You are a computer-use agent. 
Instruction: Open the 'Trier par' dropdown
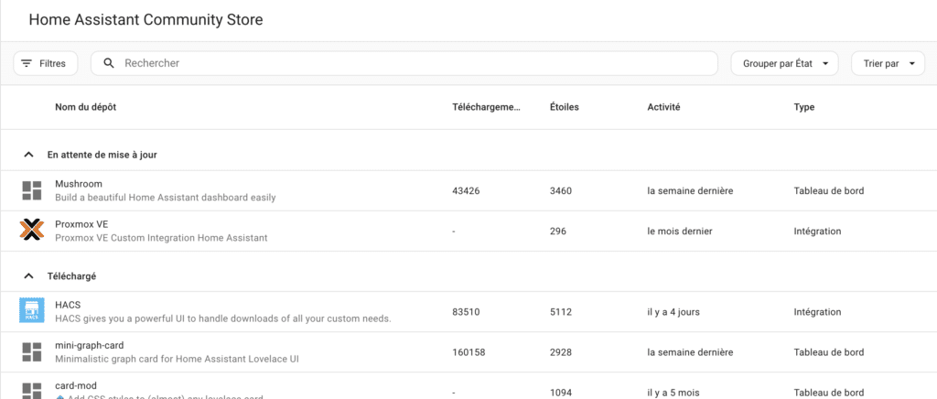pyautogui.click(x=888, y=63)
